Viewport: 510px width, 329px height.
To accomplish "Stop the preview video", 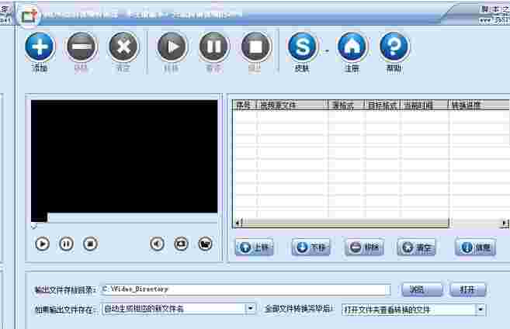I will [x=90, y=244].
